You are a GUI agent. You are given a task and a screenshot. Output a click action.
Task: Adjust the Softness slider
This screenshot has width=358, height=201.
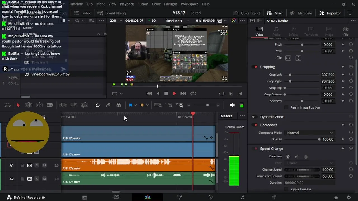click(x=302, y=101)
